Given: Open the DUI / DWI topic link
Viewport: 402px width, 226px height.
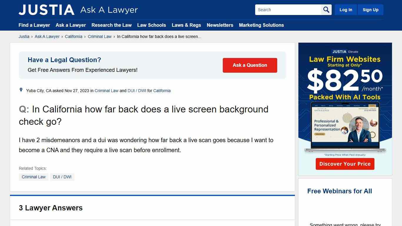Looking at the screenshot, I should click(x=137, y=91).
